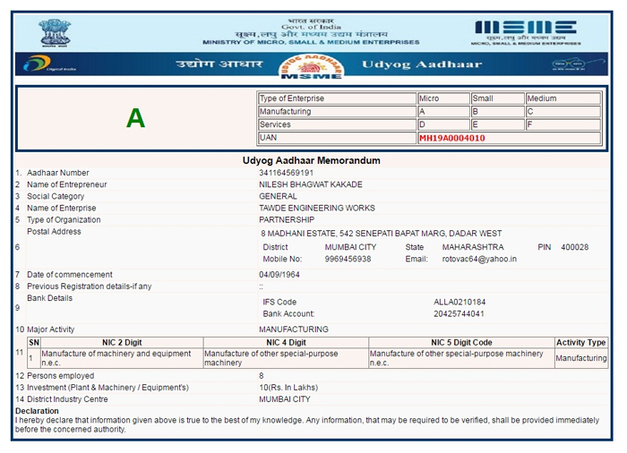Click the Aadhaar number 341164569191

287,173
